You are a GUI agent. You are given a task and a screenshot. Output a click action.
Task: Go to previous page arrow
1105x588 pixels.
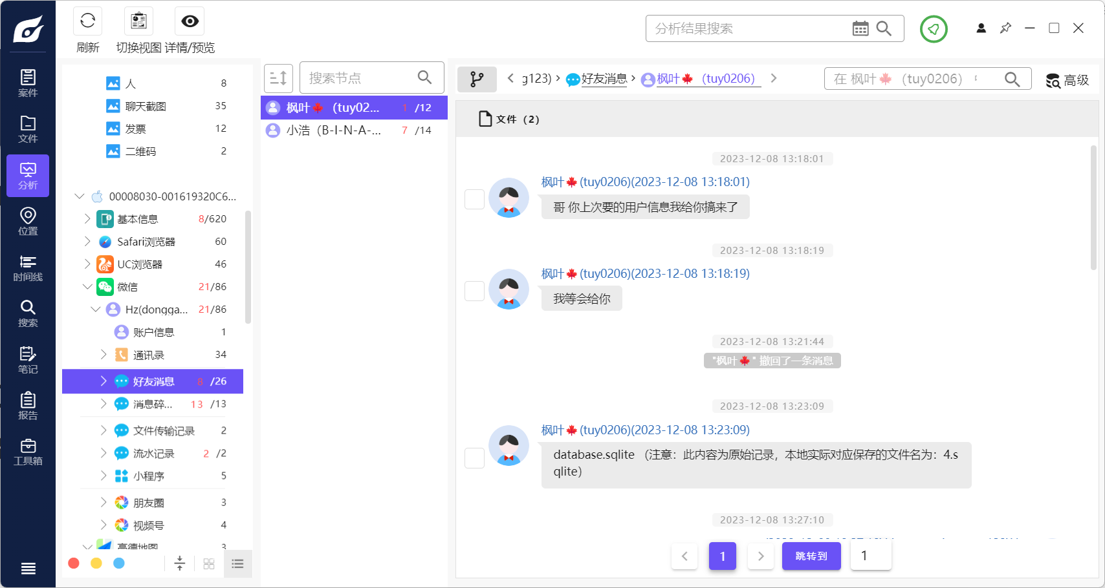click(684, 556)
